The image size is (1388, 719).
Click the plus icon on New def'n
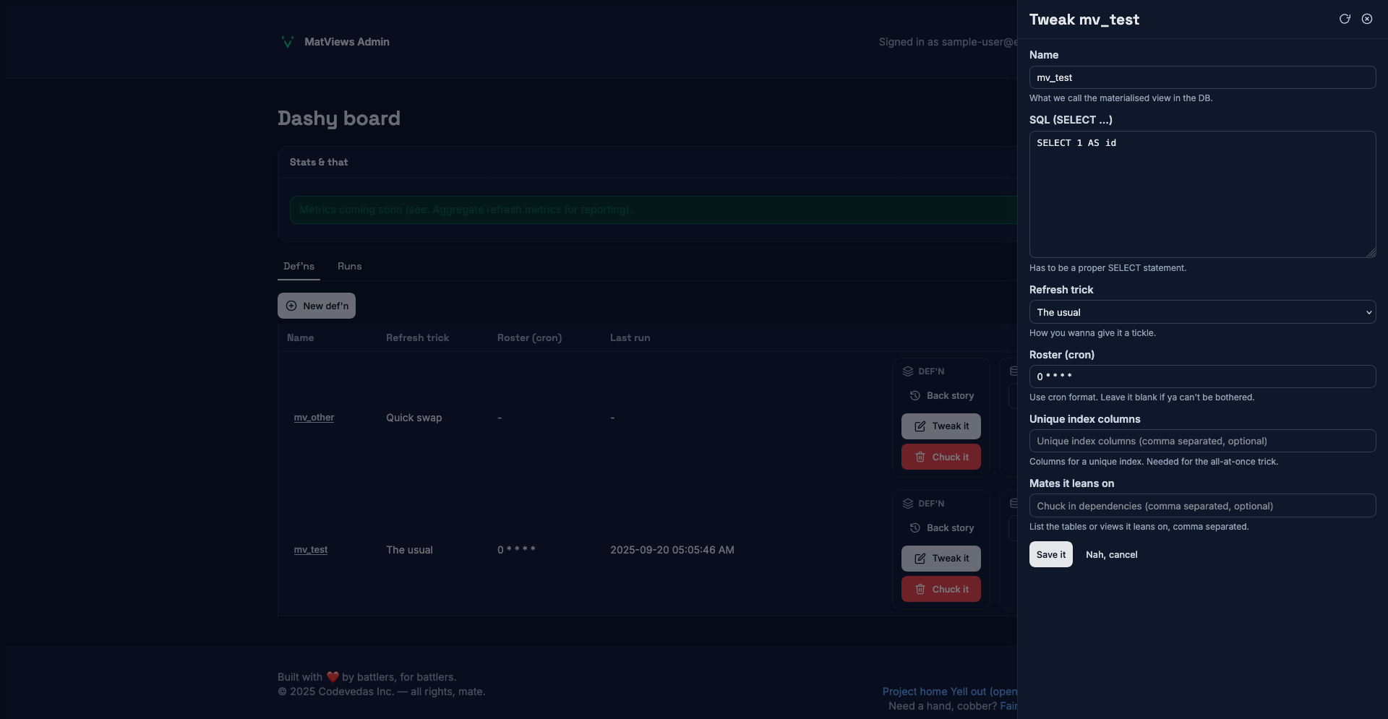[291, 306]
